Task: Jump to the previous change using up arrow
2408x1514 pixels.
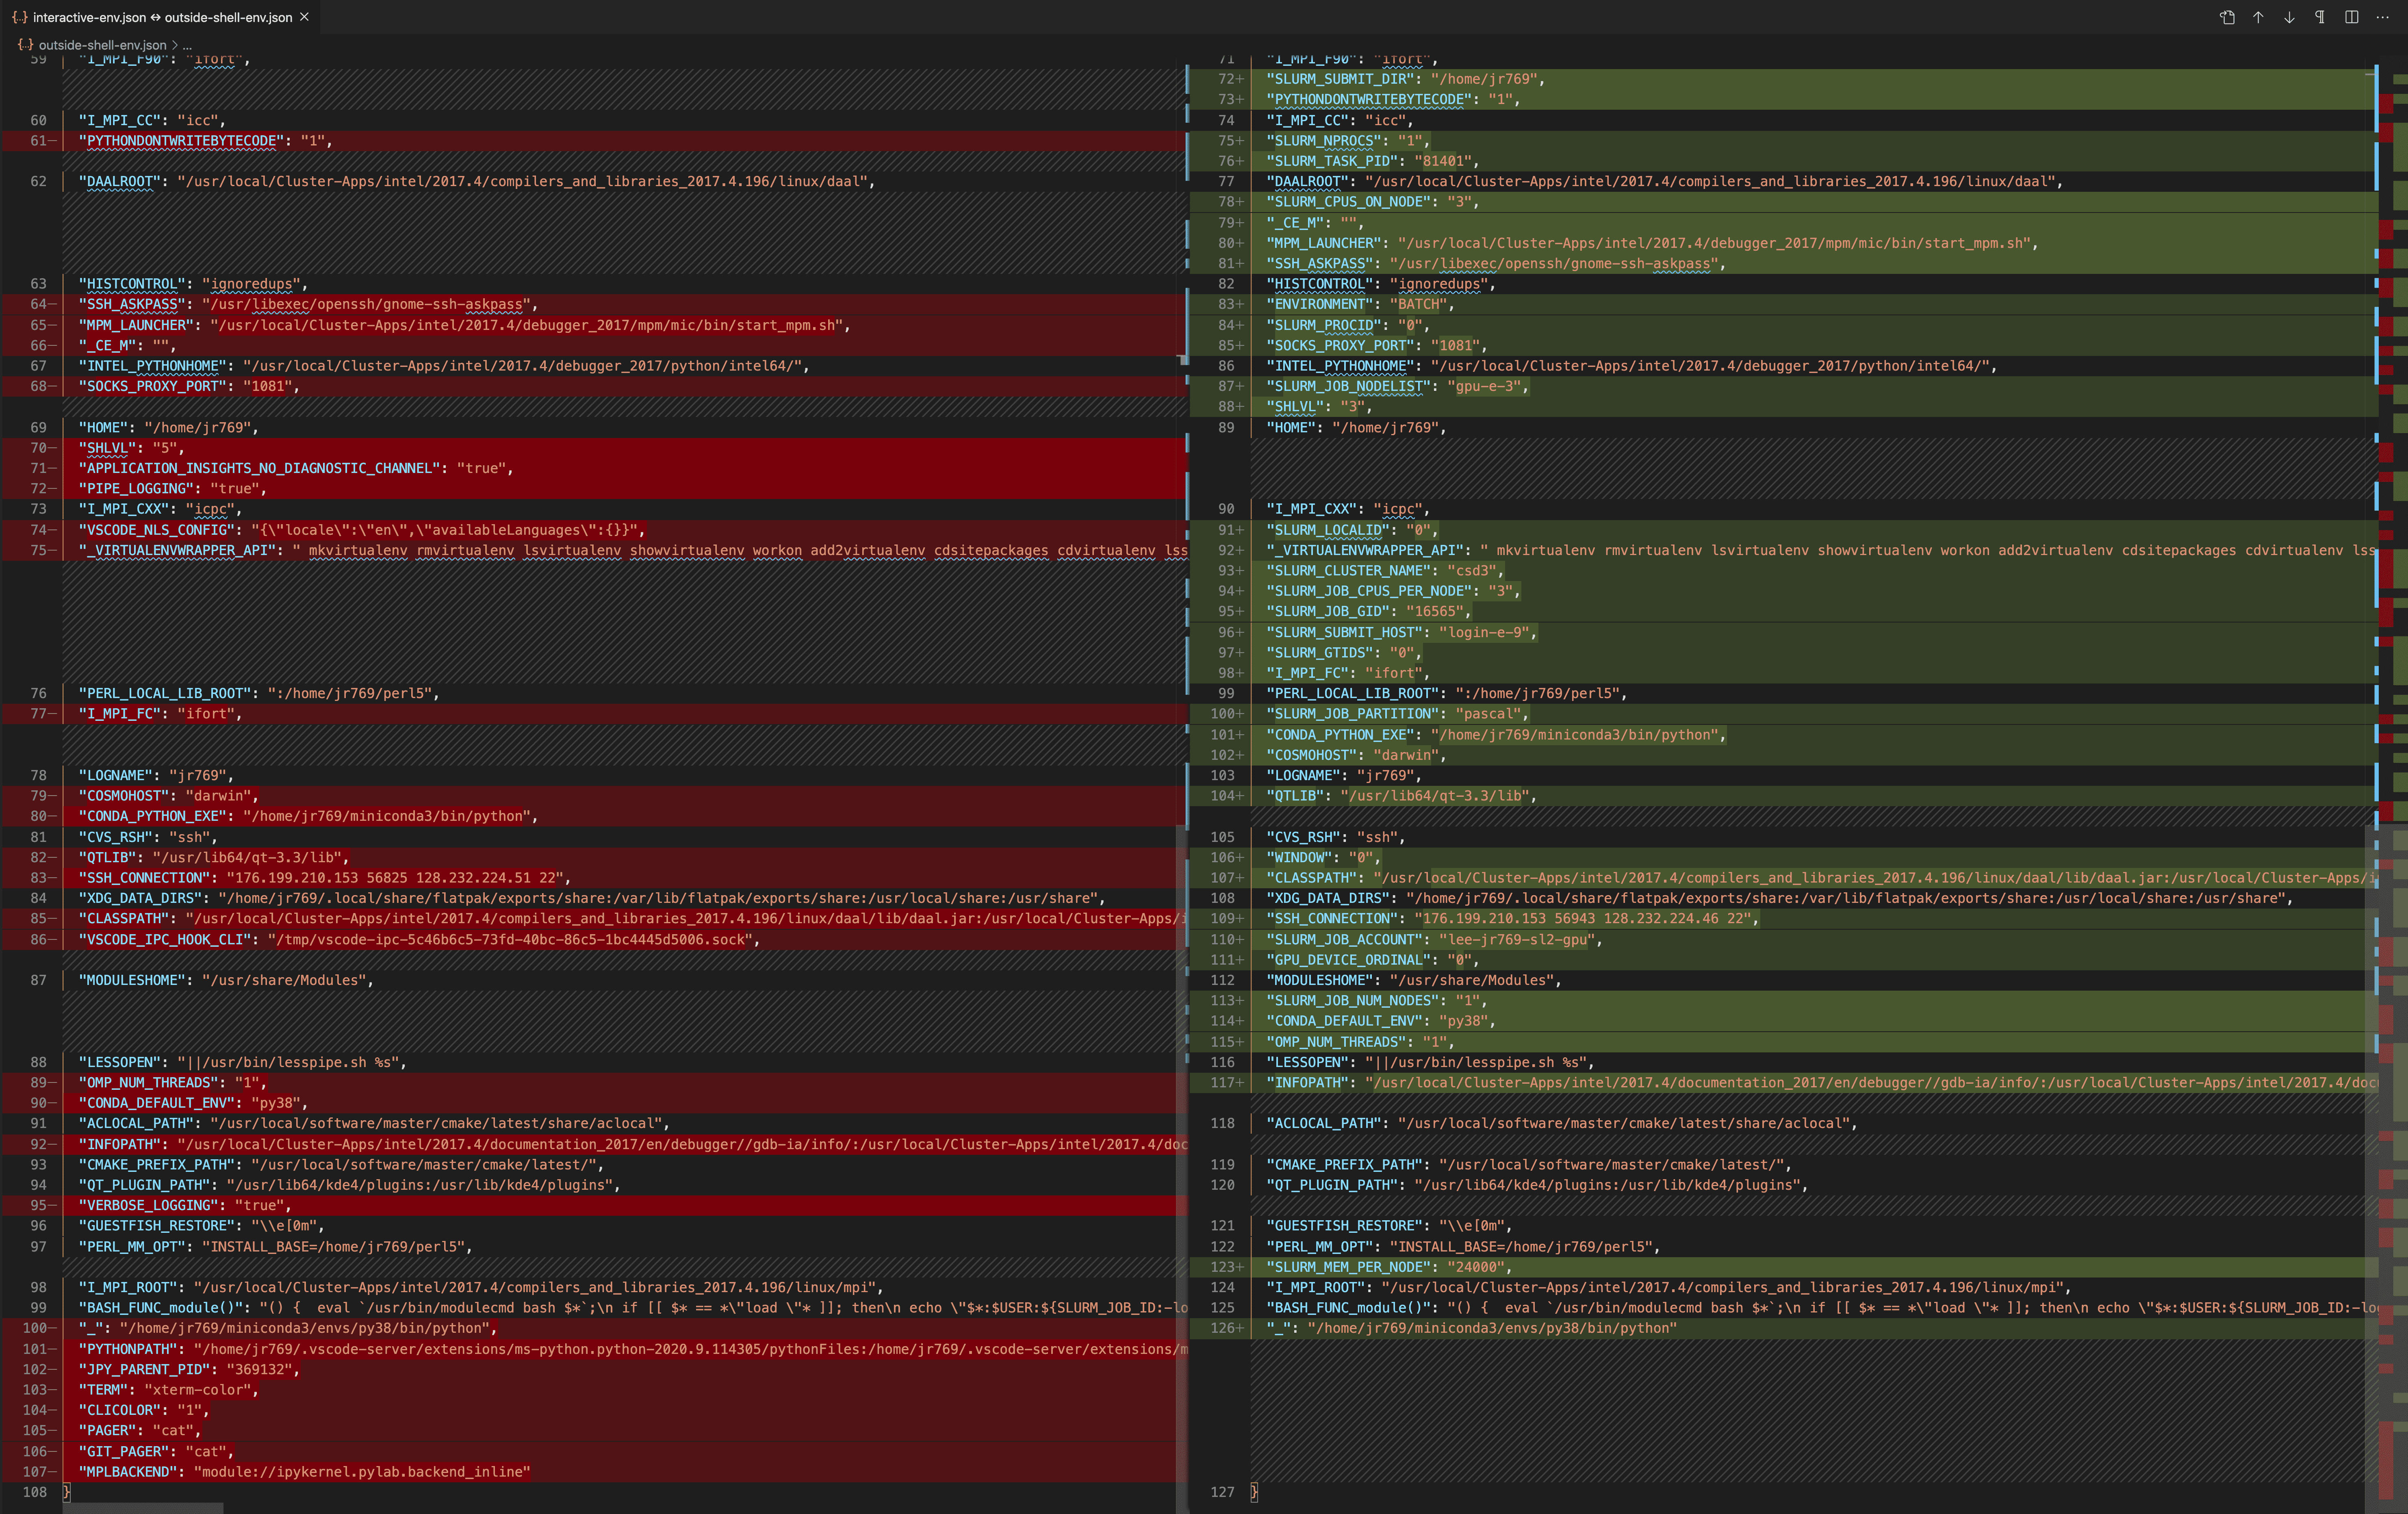Action: click(2258, 18)
